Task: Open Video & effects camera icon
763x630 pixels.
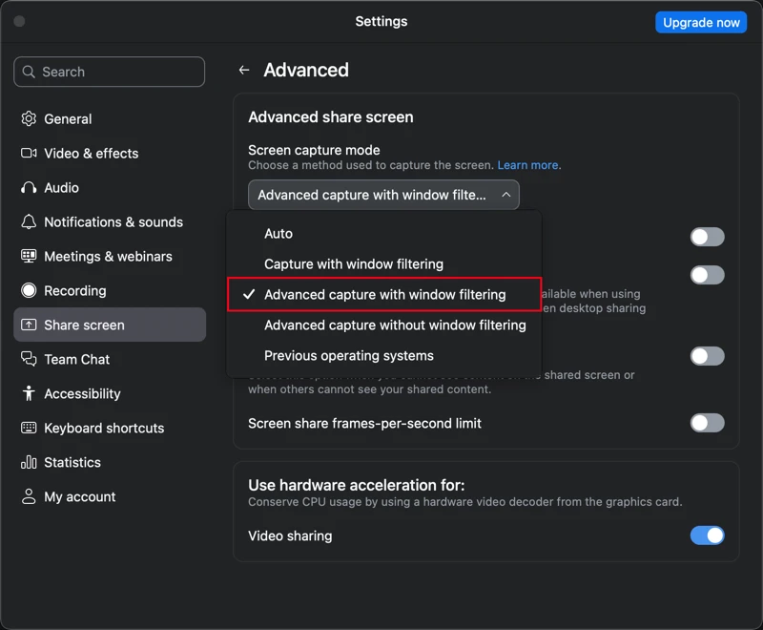Action: tap(29, 154)
